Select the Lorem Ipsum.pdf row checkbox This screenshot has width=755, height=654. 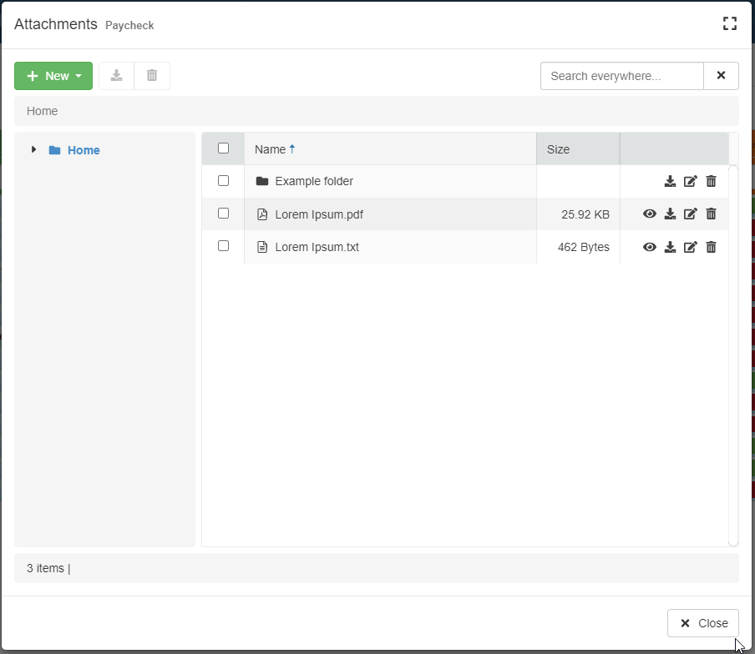(223, 214)
